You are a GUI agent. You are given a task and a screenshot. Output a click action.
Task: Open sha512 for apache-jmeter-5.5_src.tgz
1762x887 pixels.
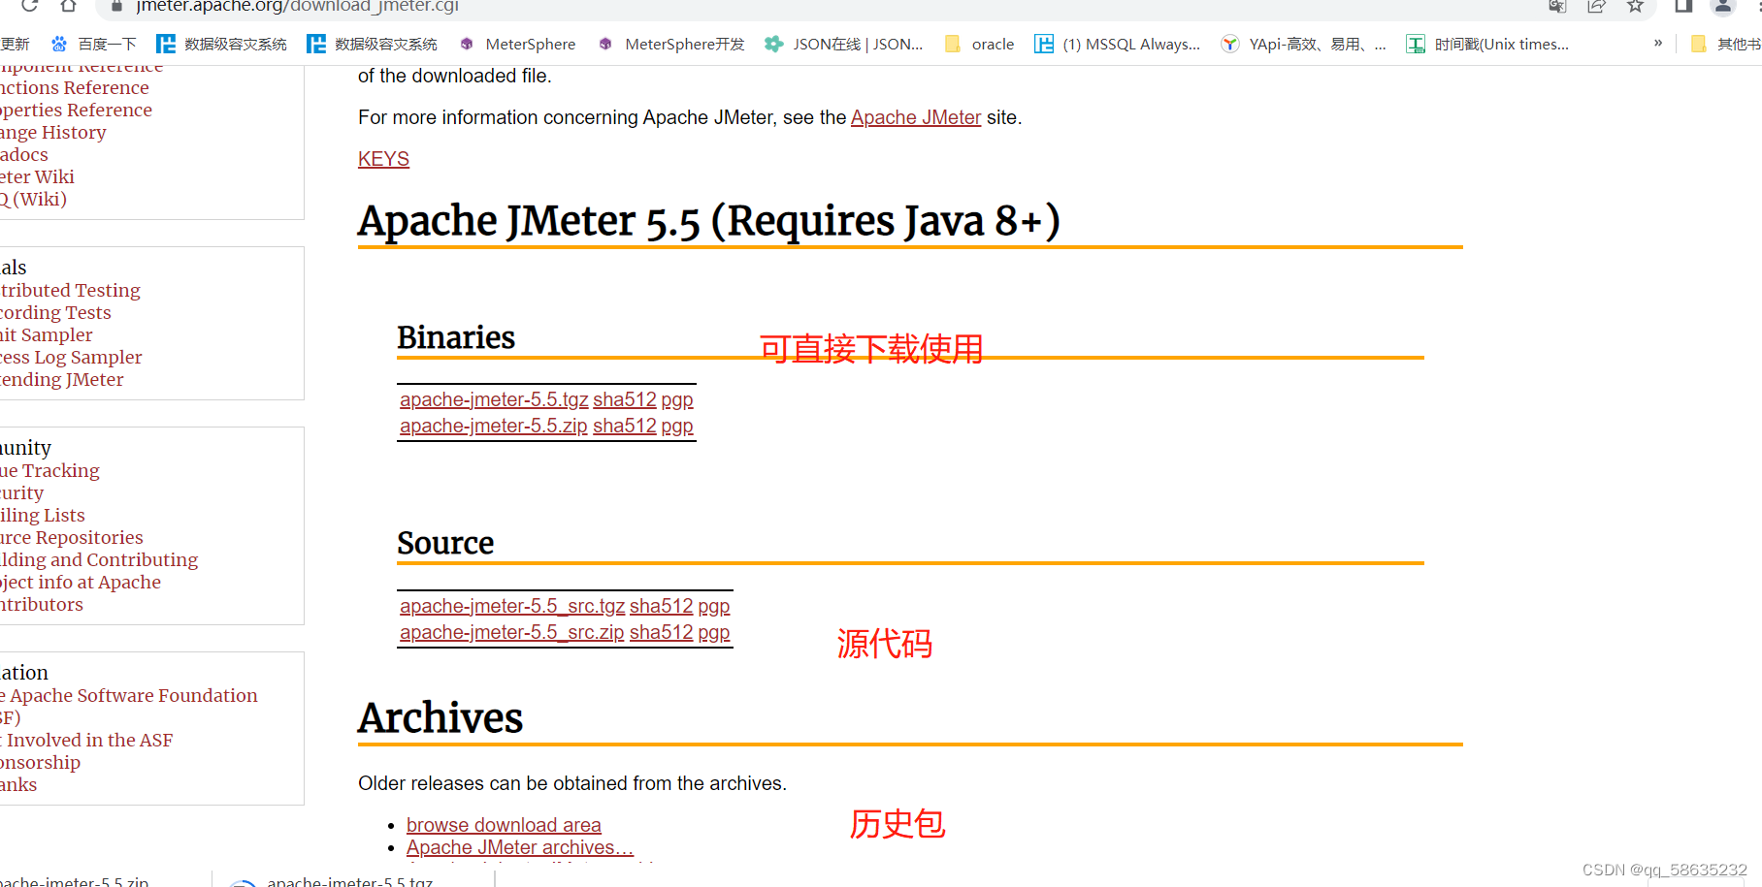point(662,606)
